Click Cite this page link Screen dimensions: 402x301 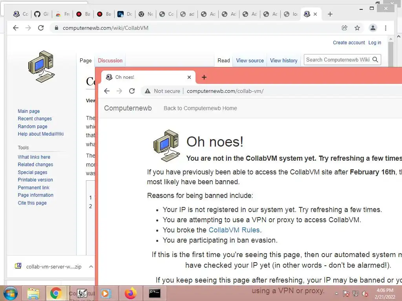32,203
